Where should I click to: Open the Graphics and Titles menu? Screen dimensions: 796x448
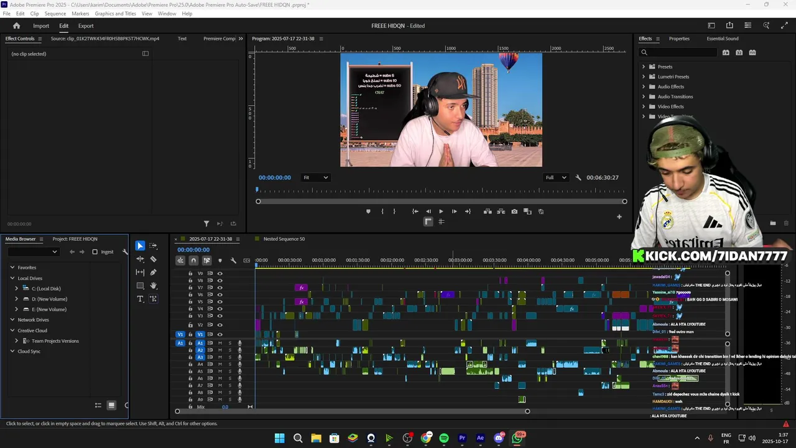115,14
